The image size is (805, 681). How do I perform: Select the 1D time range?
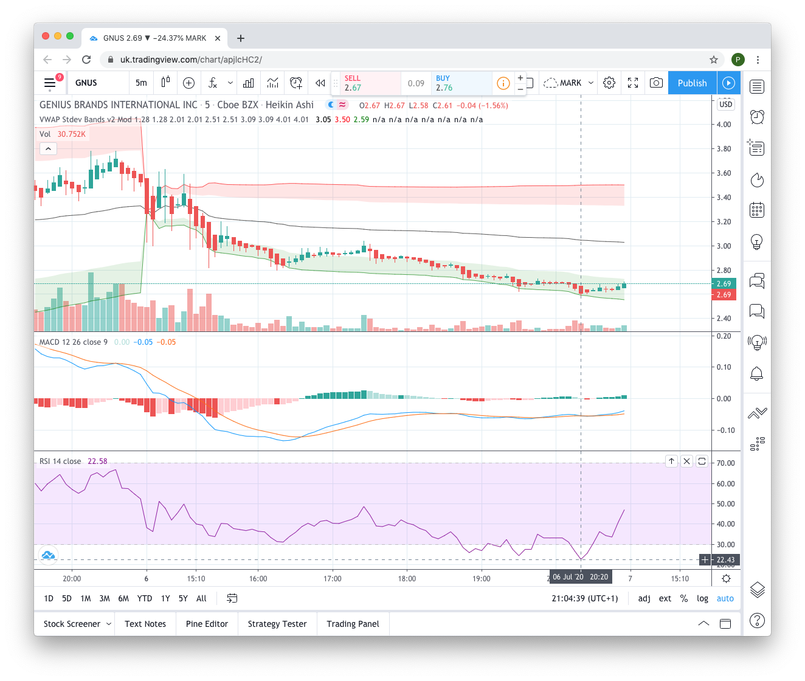(x=49, y=598)
